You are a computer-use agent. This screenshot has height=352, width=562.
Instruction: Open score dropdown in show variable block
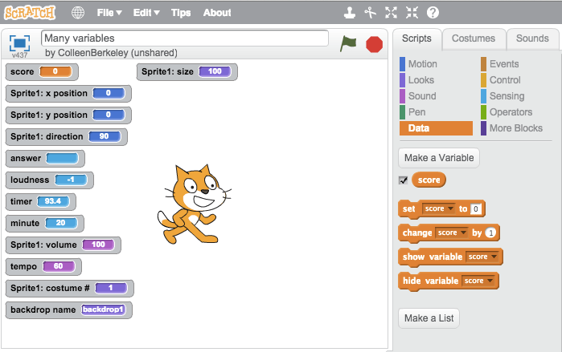pos(482,257)
